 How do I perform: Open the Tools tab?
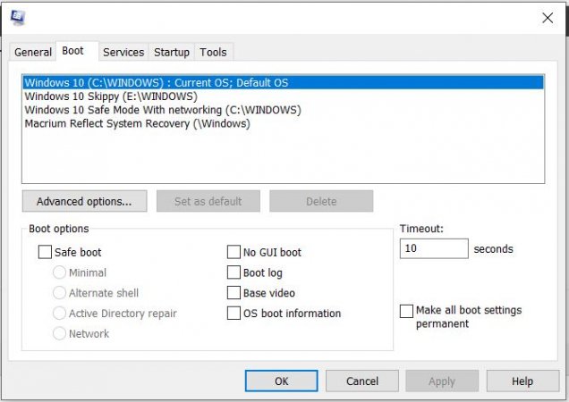(213, 52)
